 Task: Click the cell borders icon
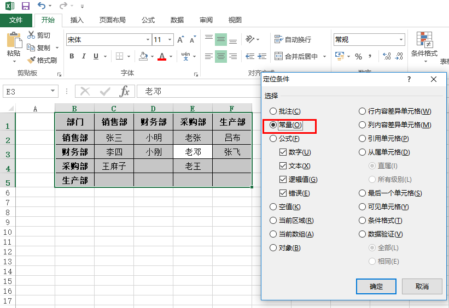119,56
